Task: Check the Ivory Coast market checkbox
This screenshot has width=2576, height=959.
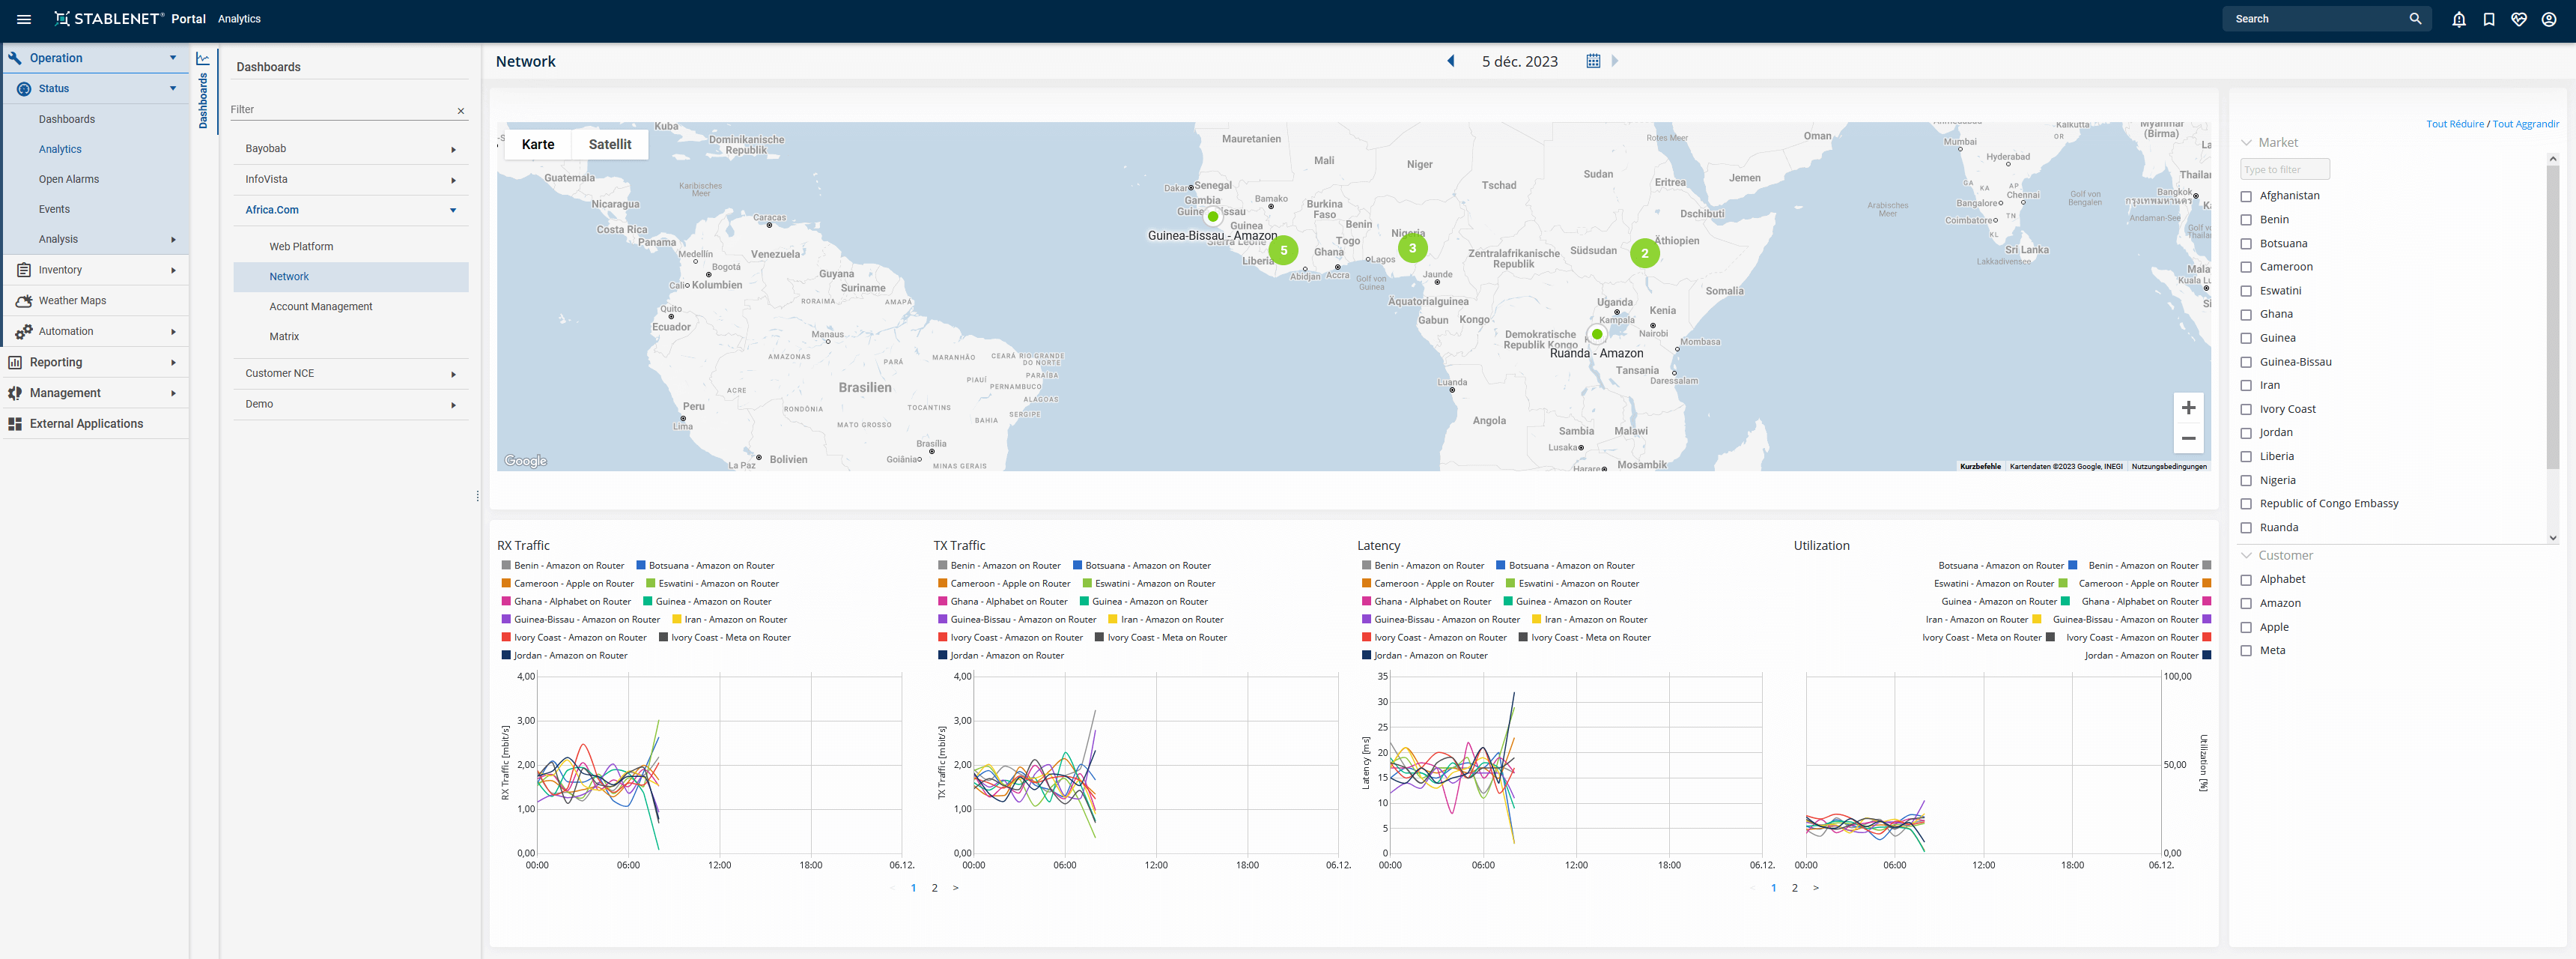Action: coord(2246,410)
